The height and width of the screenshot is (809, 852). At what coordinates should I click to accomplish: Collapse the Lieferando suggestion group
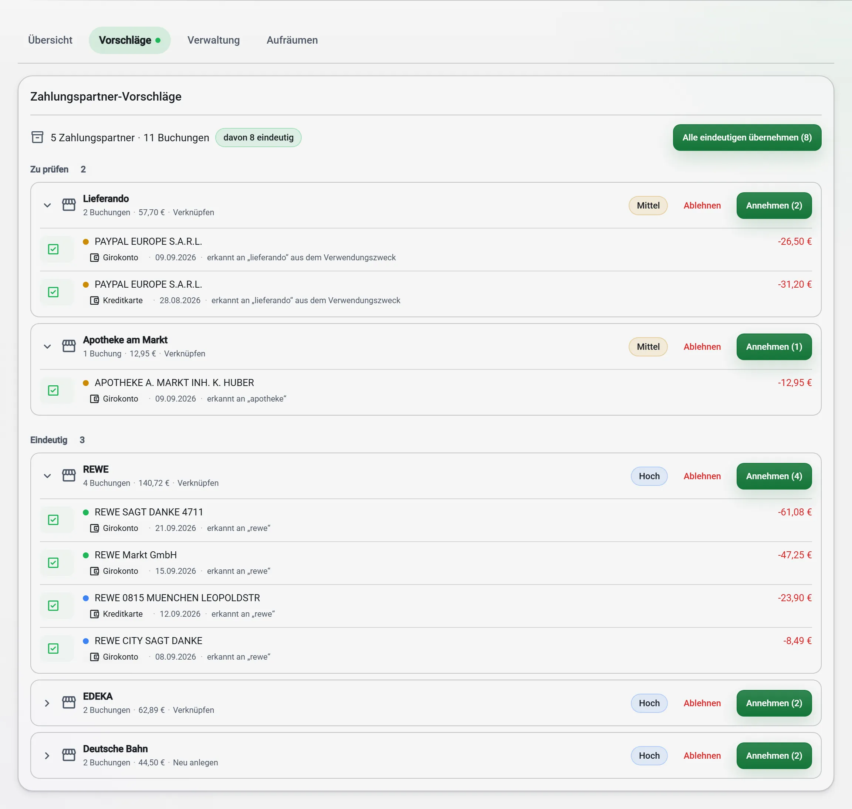pos(47,205)
